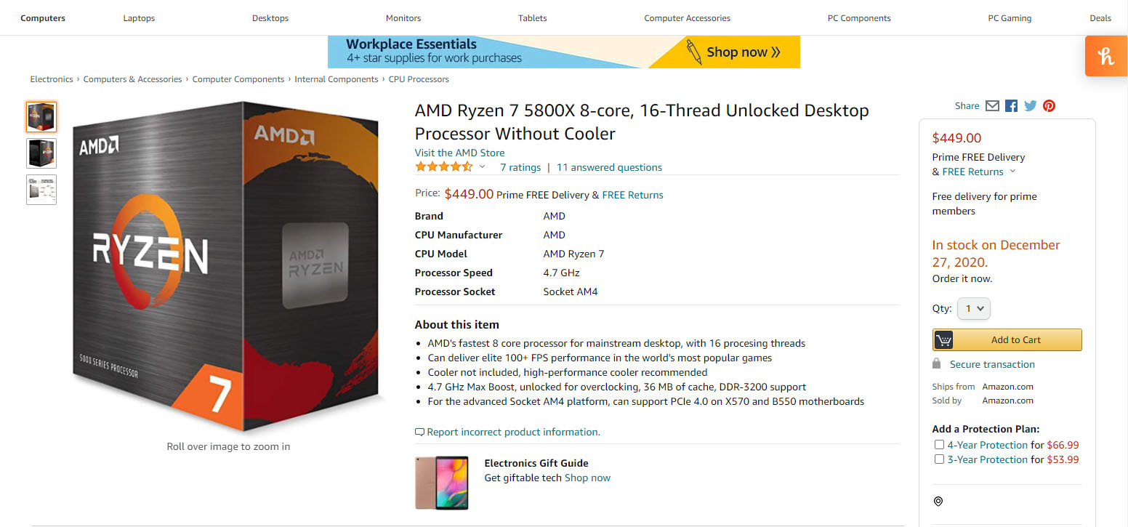Select the second product thumbnail image
1128x527 pixels.
(x=41, y=153)
